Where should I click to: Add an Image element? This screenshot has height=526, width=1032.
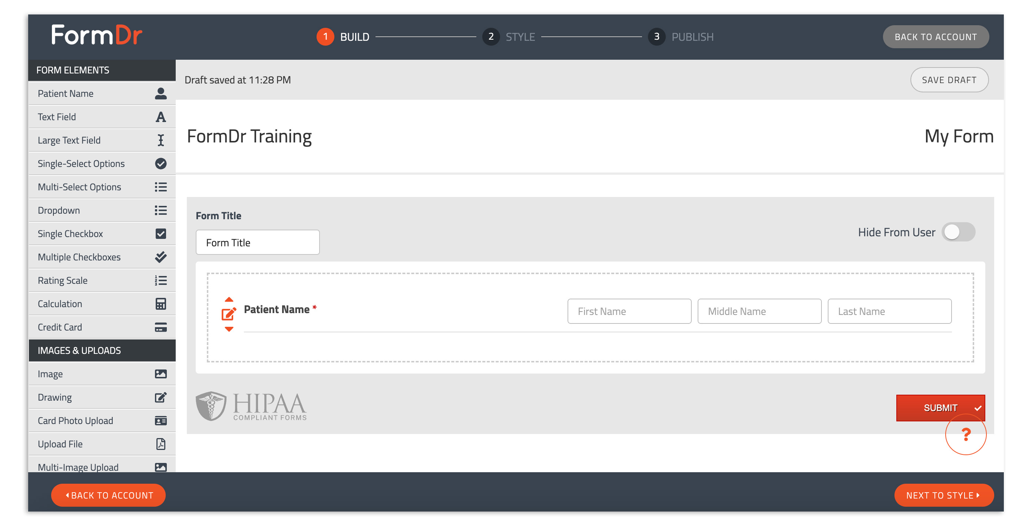click(x=102, y=374)
